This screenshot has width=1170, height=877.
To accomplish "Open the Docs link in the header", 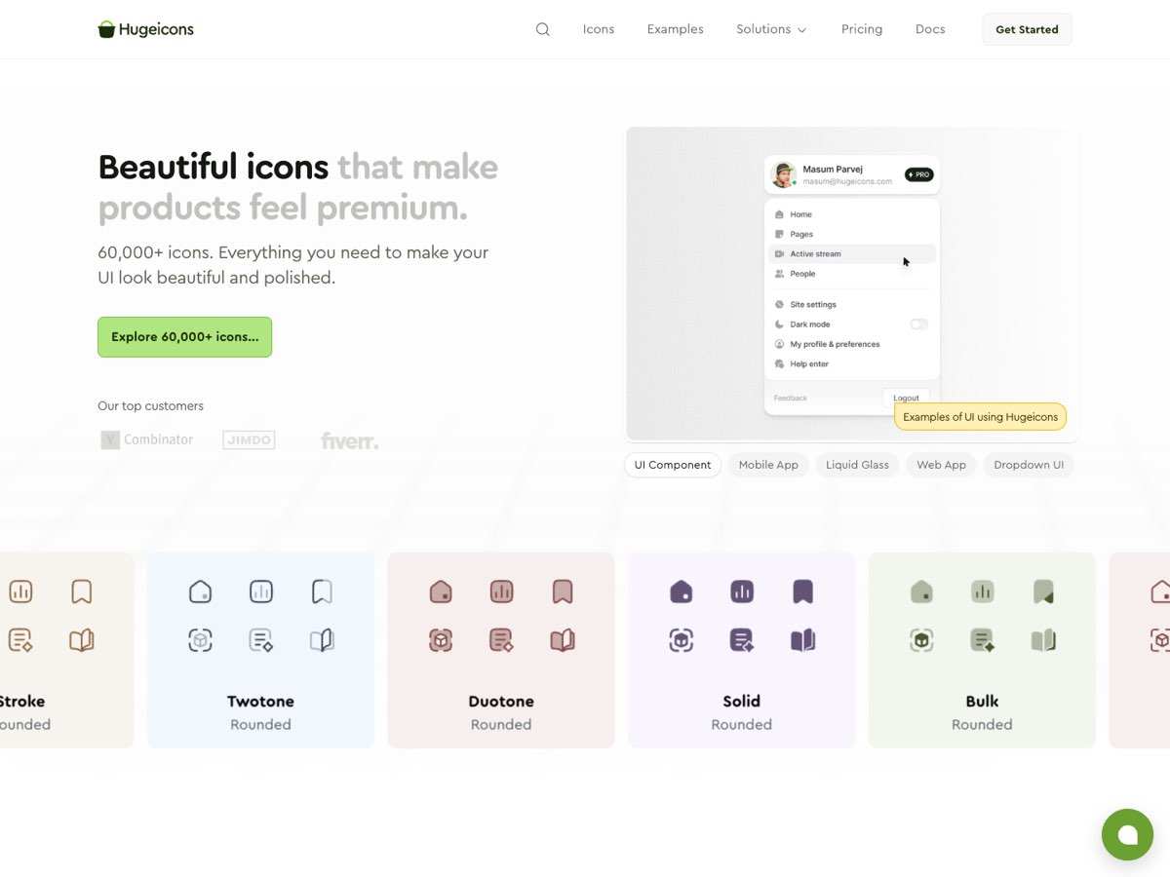I will pos(930,29).
